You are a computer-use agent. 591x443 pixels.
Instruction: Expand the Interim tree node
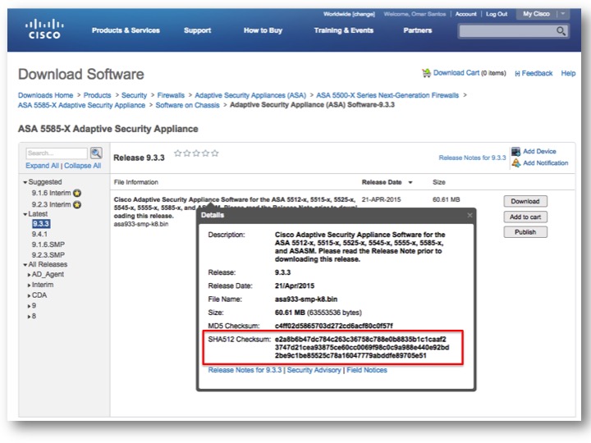pyautogui.click(x=29, y=285)
